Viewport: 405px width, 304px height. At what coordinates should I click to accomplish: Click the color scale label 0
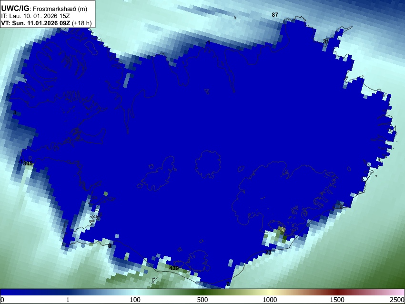point(2,300)
